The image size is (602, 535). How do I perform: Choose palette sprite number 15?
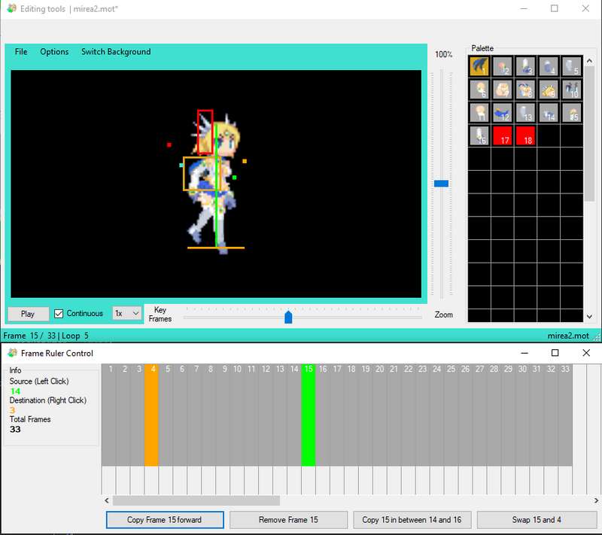tap(571, 112)
